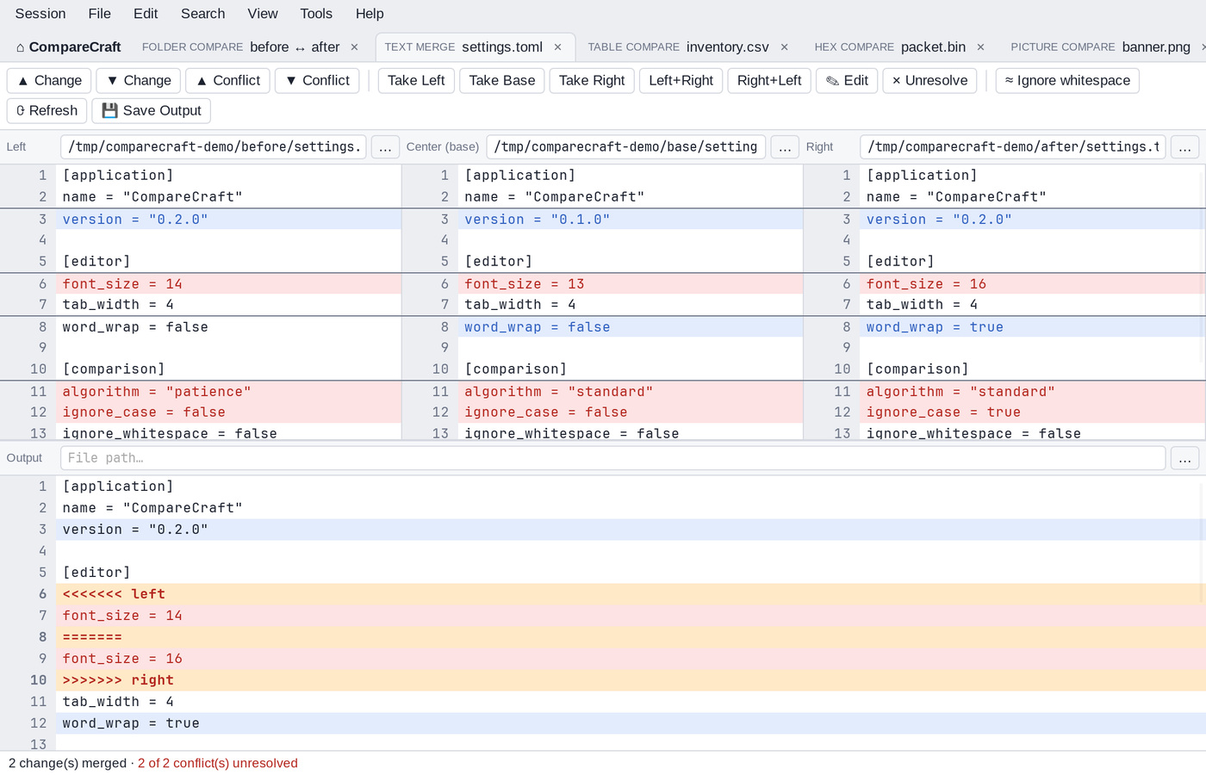1206x775 pixels.
Task: Jump to next change with down-arrow Change
Action: 139,80
